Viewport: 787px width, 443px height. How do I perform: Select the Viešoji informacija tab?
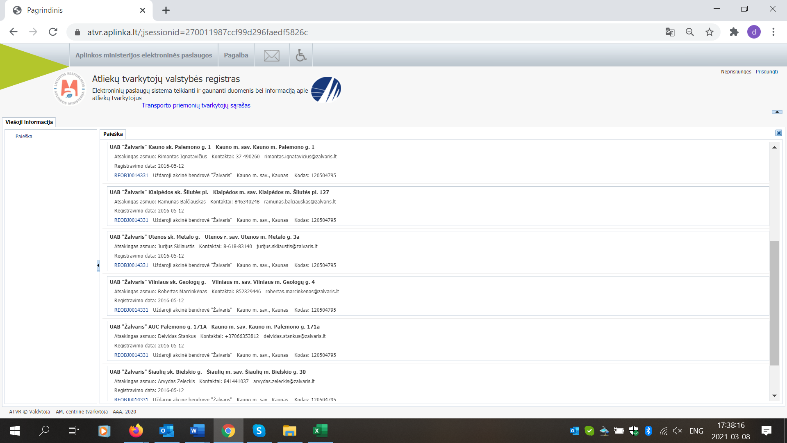coord(29,122)
